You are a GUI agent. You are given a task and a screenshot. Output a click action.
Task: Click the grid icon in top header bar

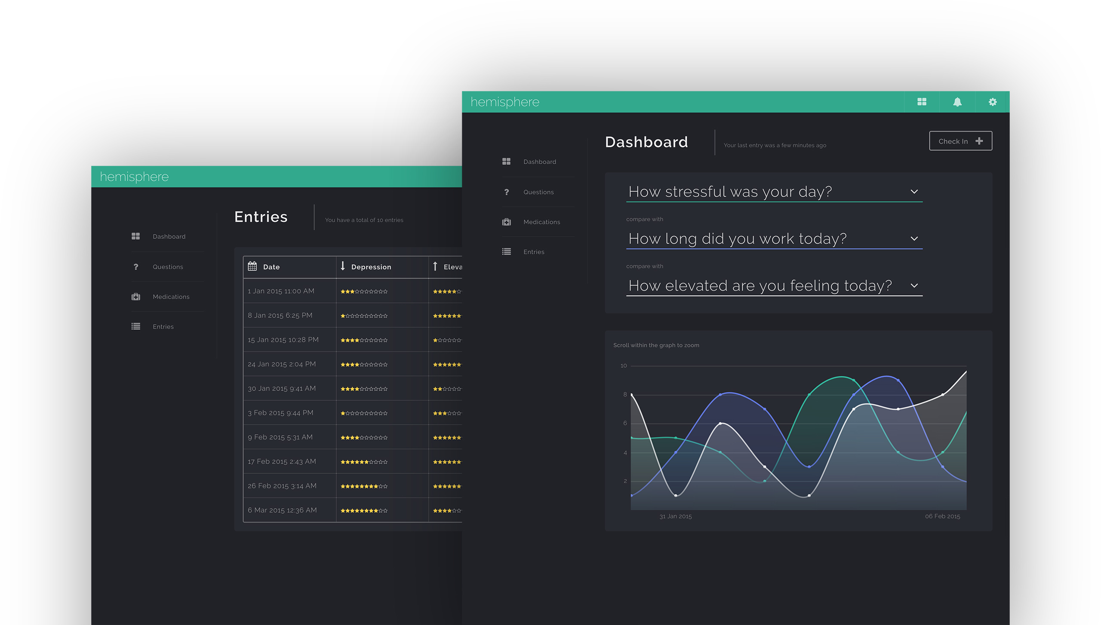921,102
